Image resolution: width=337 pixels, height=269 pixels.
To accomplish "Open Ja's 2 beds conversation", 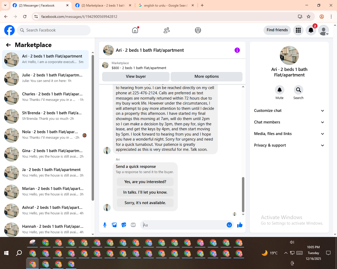I will tap(46, 173).
